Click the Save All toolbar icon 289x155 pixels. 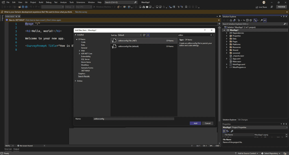coord(26,7)
